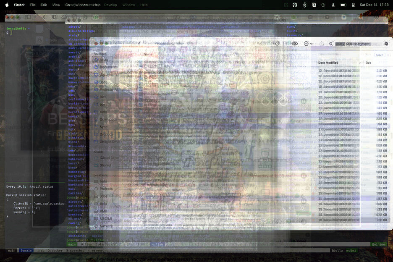Open the Finder menu in menu bar

(x=19, y=5)
